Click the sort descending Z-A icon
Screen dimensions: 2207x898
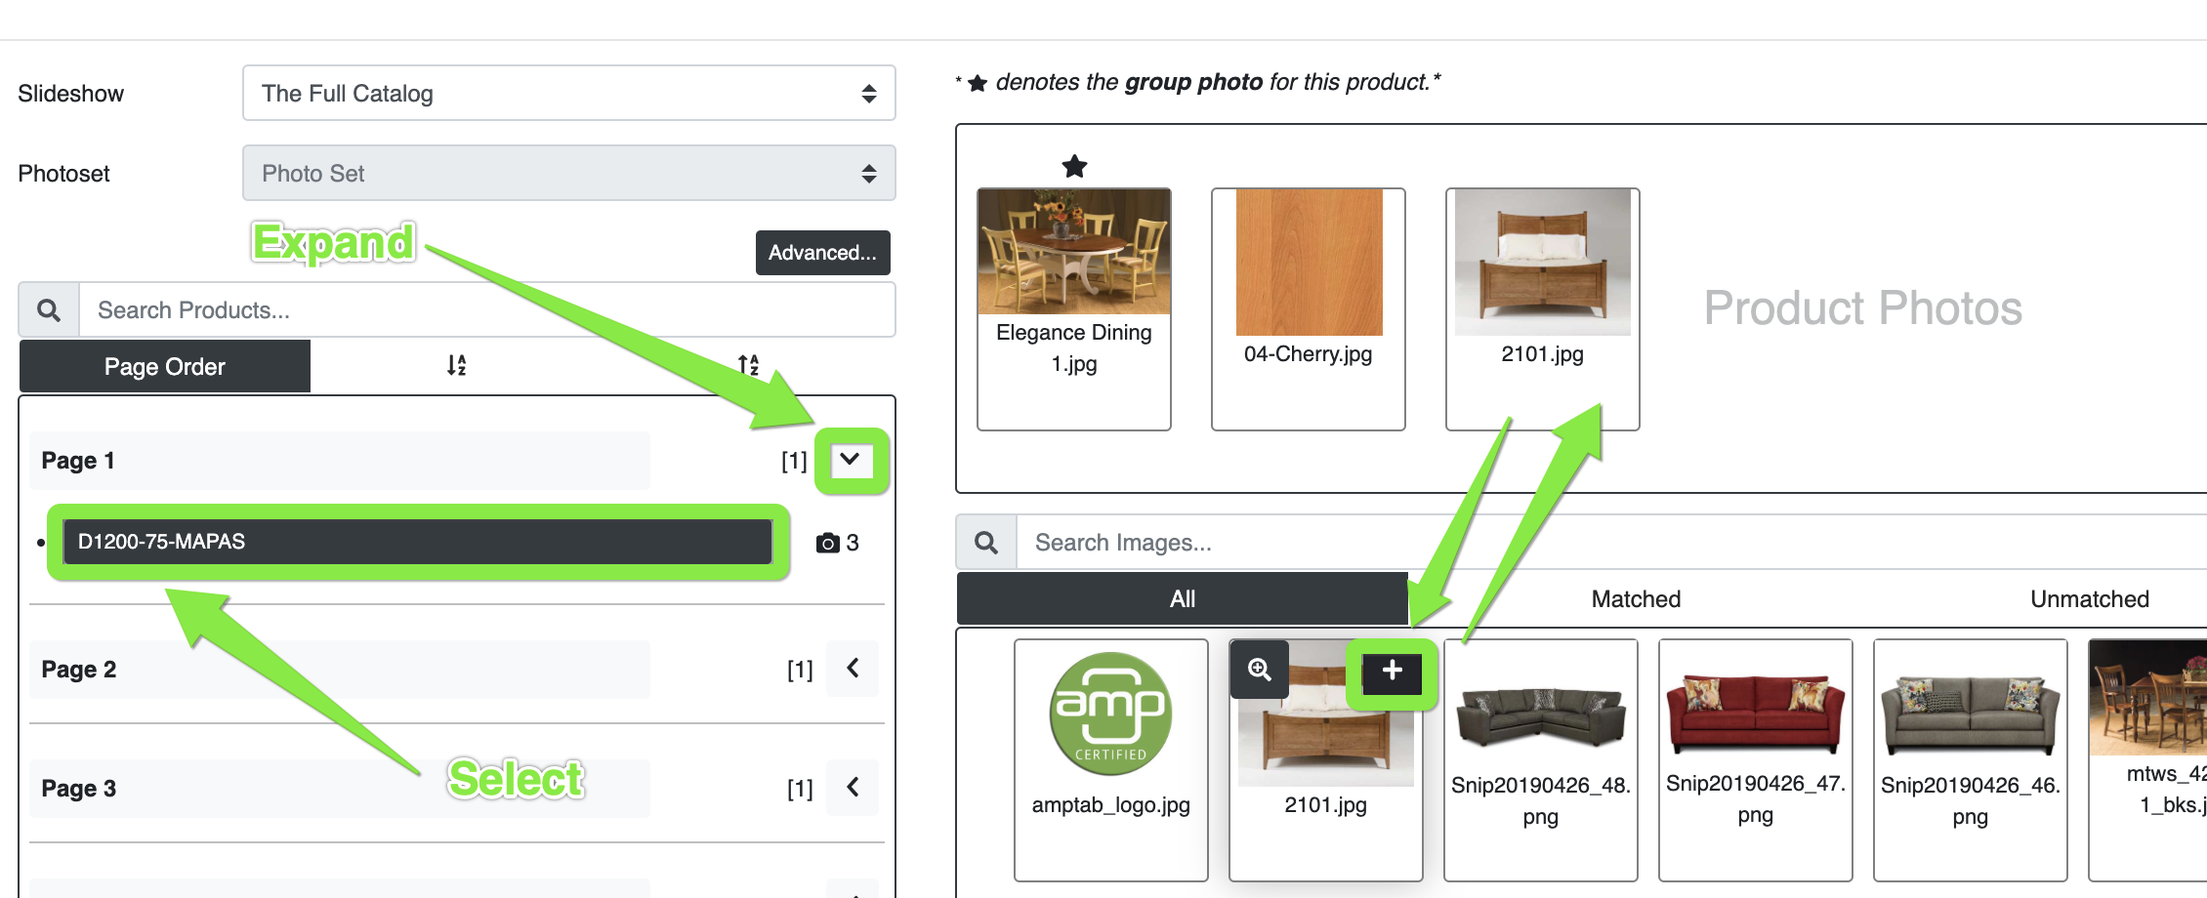(x=748, y=365)
